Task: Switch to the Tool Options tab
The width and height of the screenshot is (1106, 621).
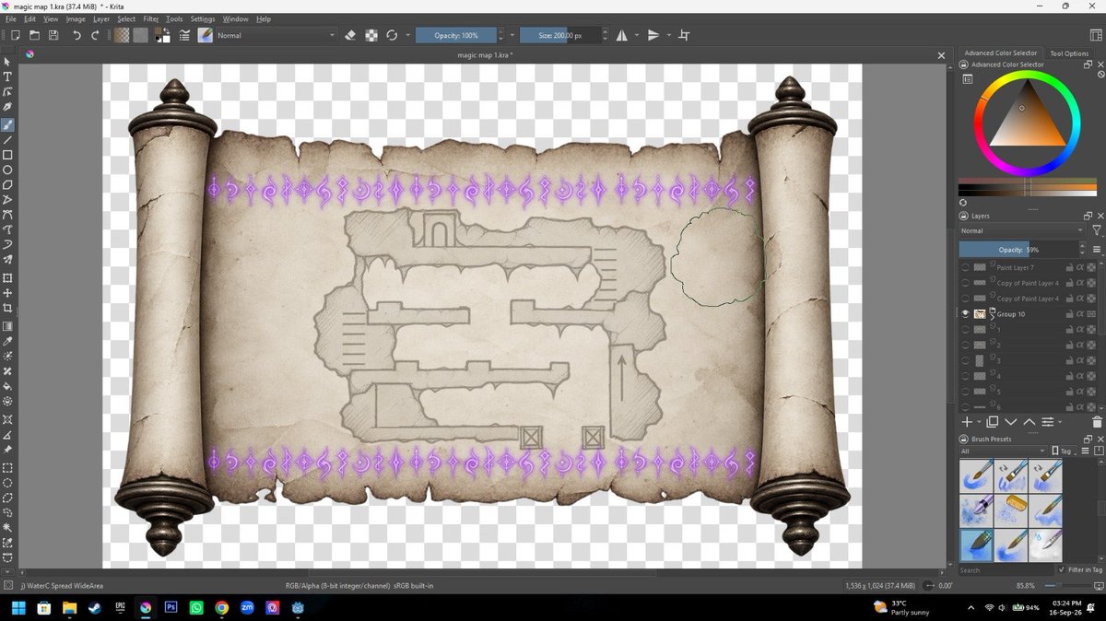Action: pyautogui.click(x=1069, y=53)
